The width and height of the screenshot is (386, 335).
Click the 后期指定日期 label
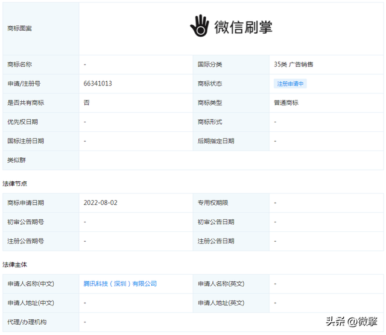pos(216,141)
